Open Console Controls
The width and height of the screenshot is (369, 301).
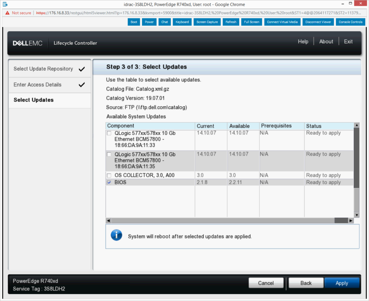[350, 22]
